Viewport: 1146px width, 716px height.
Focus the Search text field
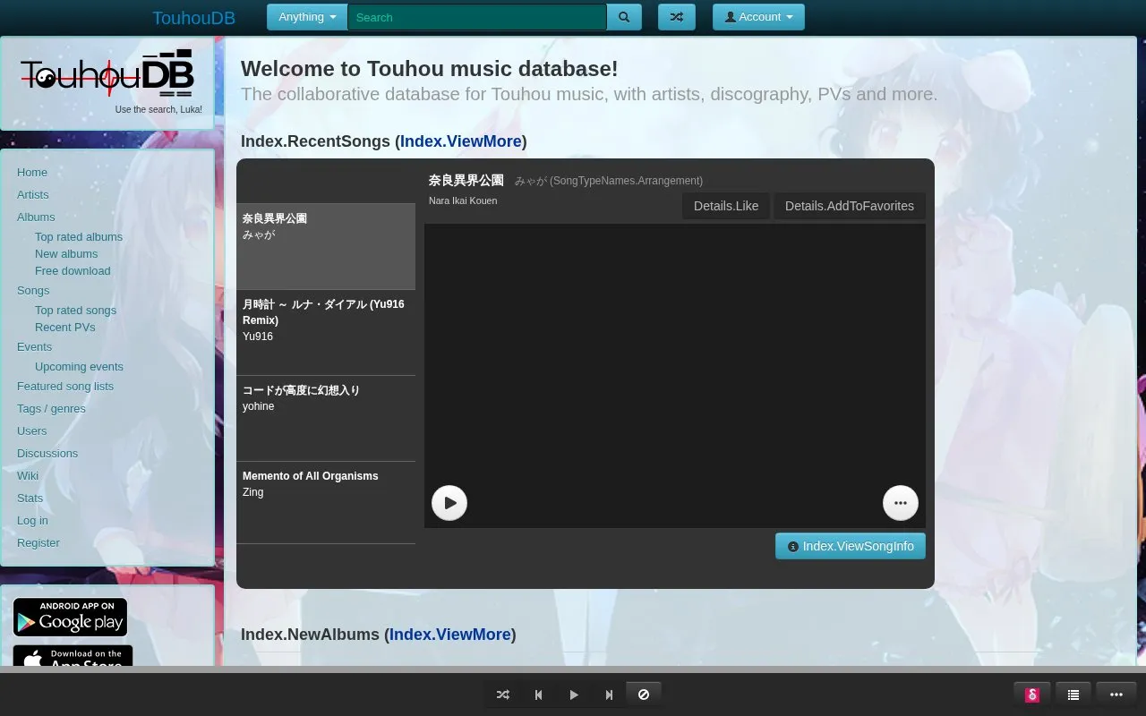(x=477, y=17)
